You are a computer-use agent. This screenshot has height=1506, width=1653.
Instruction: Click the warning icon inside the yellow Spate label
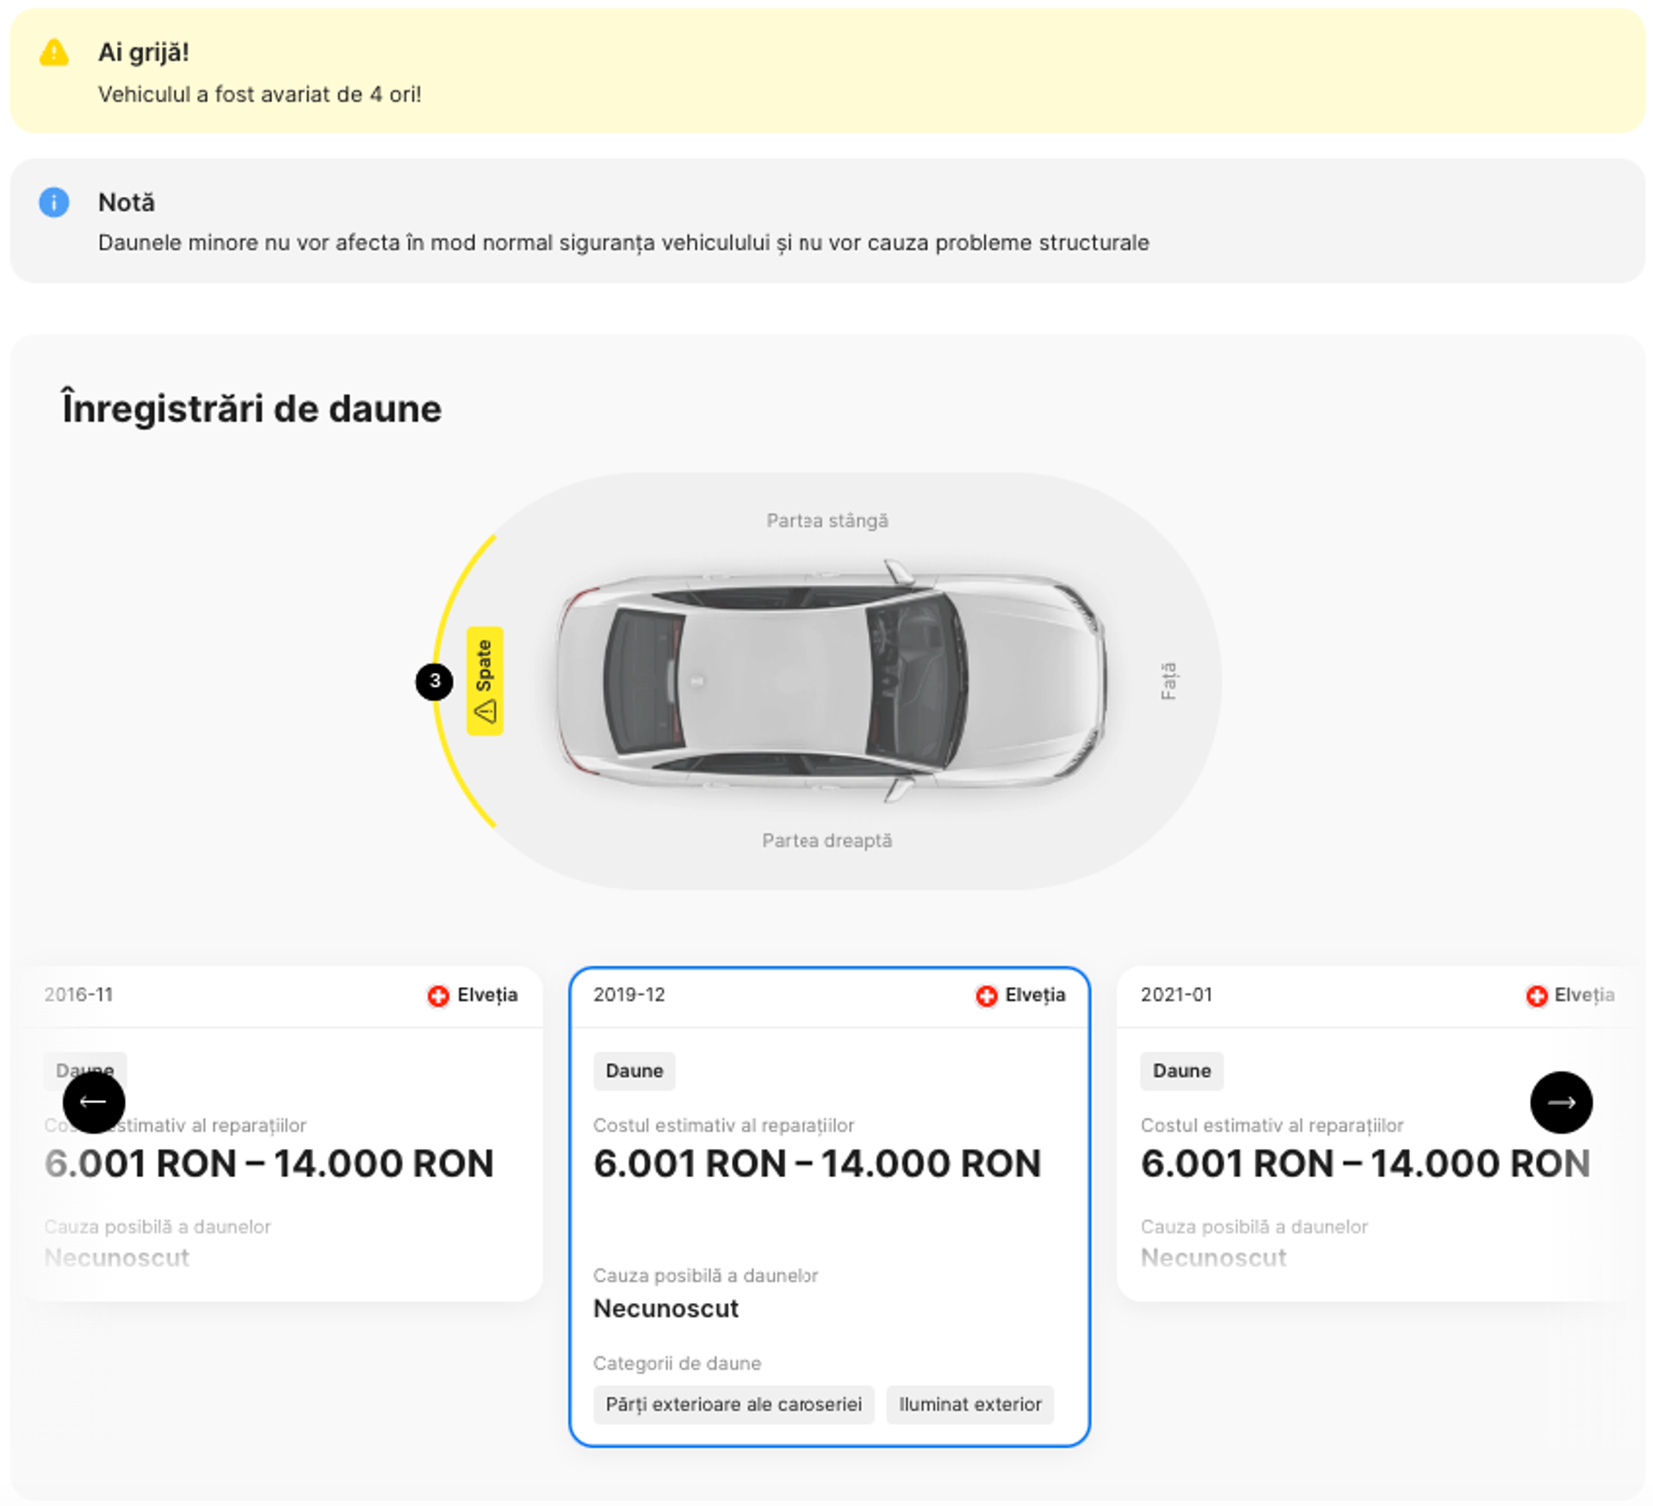[x=485, y=713]
